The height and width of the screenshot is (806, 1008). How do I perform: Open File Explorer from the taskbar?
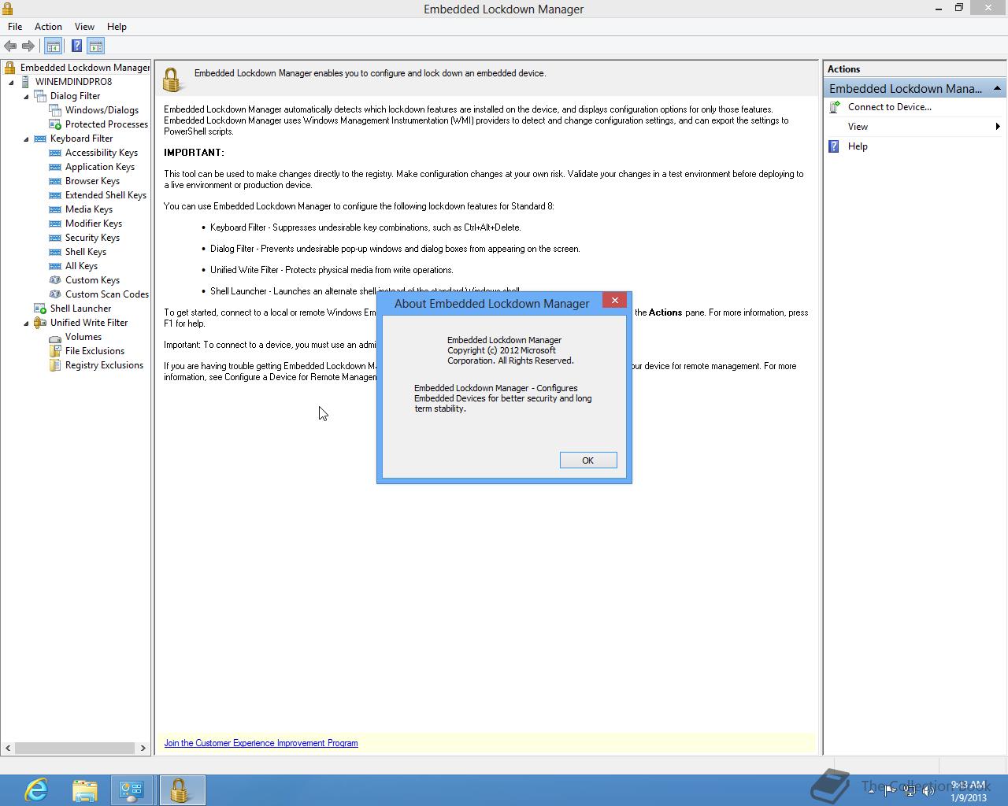84,790
